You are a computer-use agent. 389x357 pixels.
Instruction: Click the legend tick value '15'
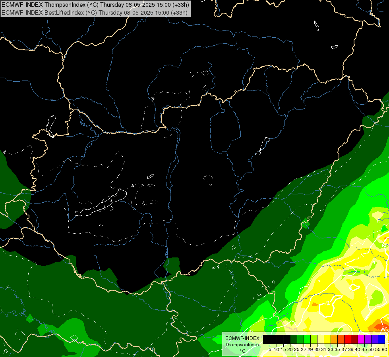click(x=283, y=349)
